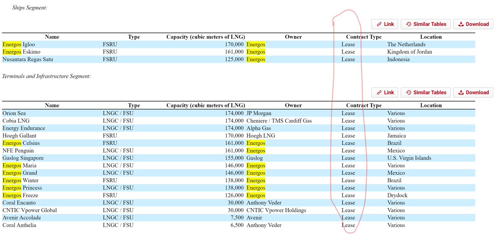This screenshot has width=495, height=234.
Task: Click the 'Energy Endurance' name cell
Action: coord(24,128)
